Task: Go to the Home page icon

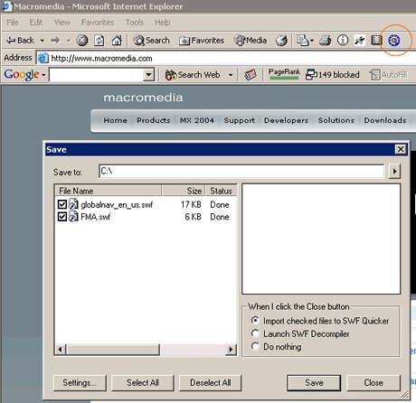Action: (117, 40)
